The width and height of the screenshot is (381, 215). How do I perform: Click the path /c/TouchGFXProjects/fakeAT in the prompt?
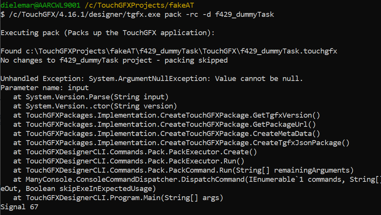tap(140, 5)
